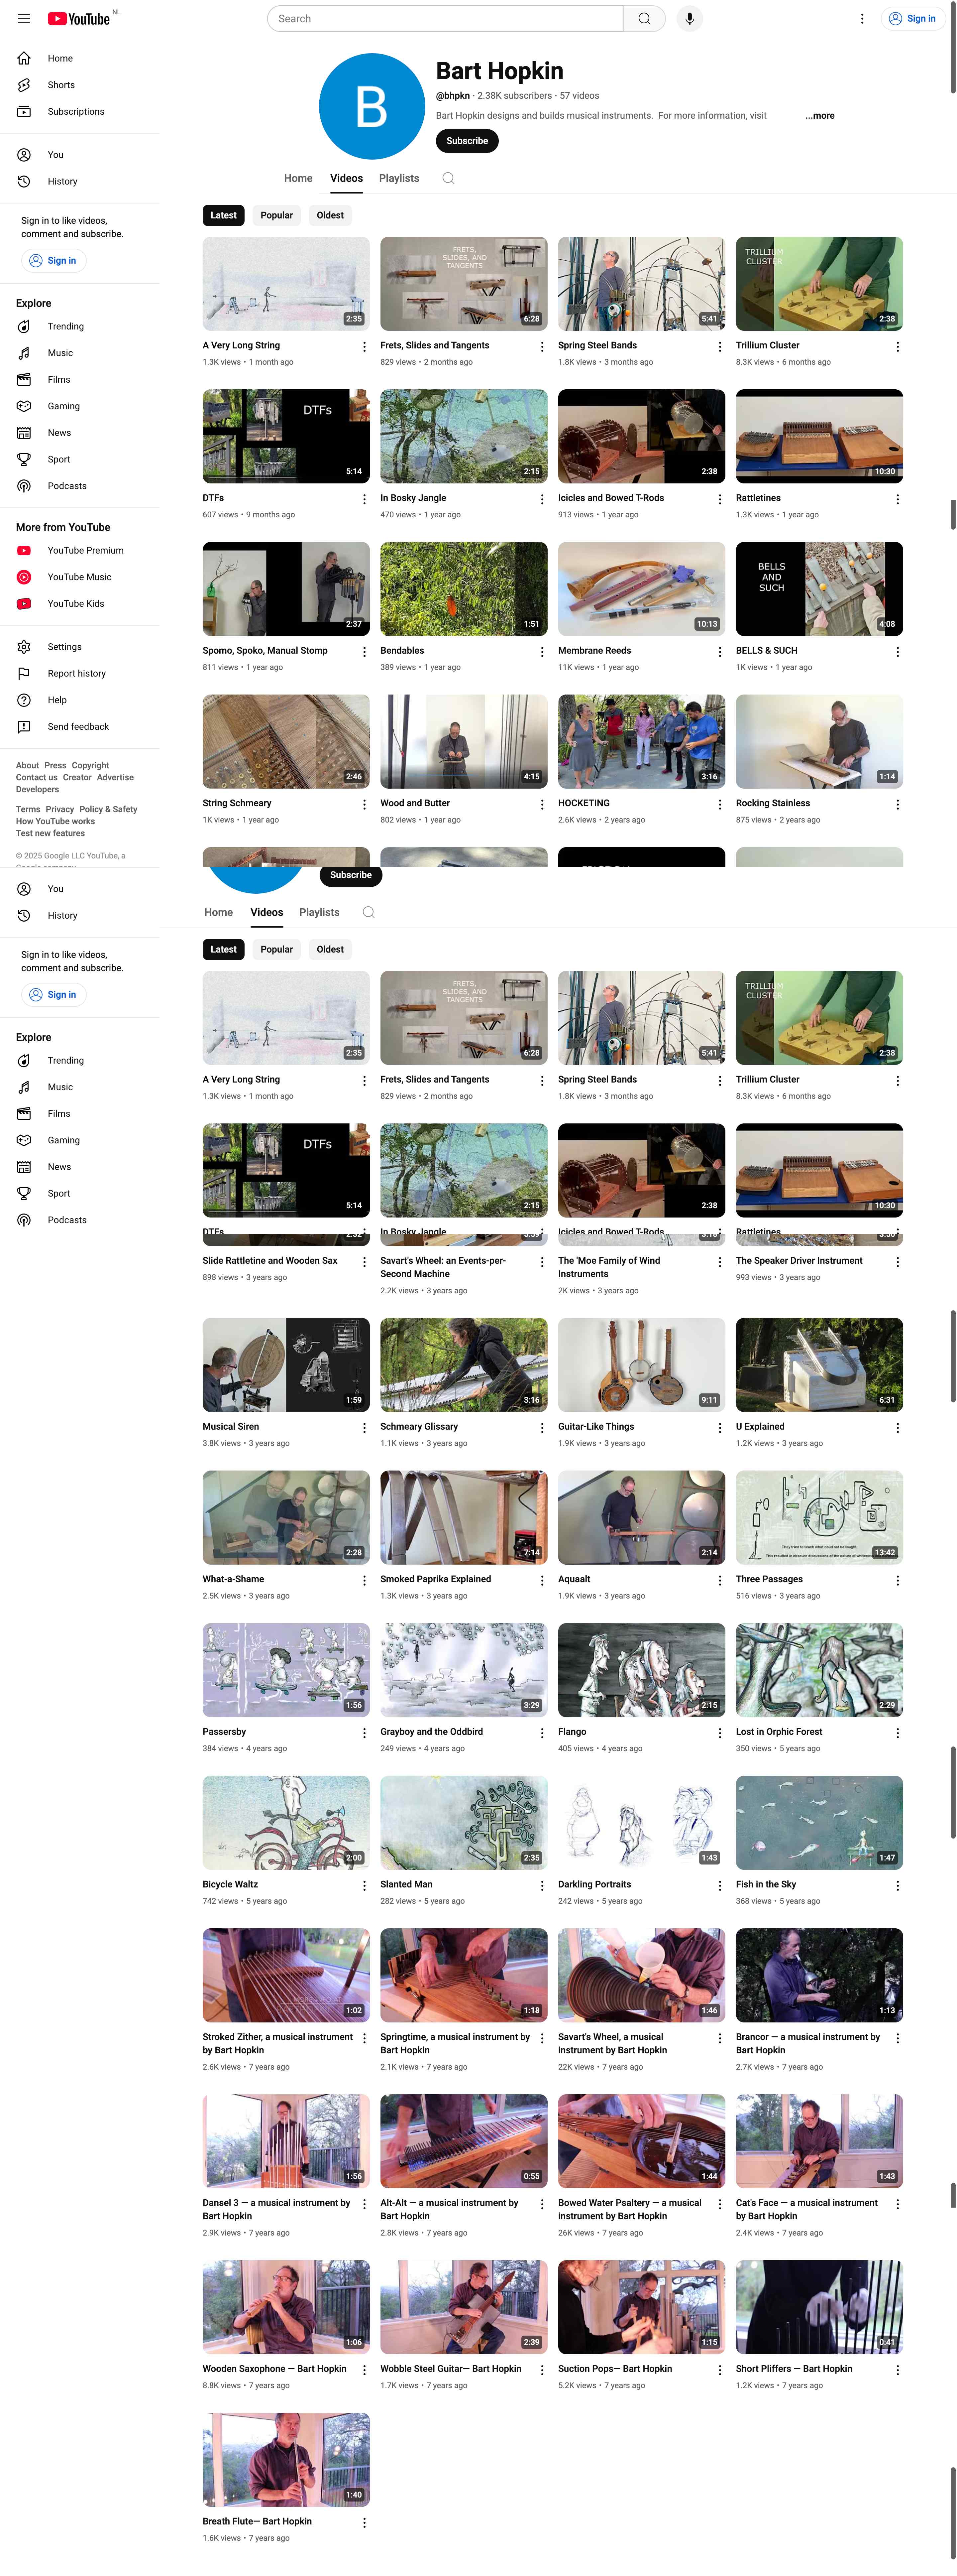The height and width of the screenshot is (2576, 957).
Task: Select the Popular sort chip
Action: [277, 215]
